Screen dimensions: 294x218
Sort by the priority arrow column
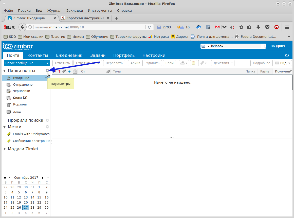(x=59, y=71)
